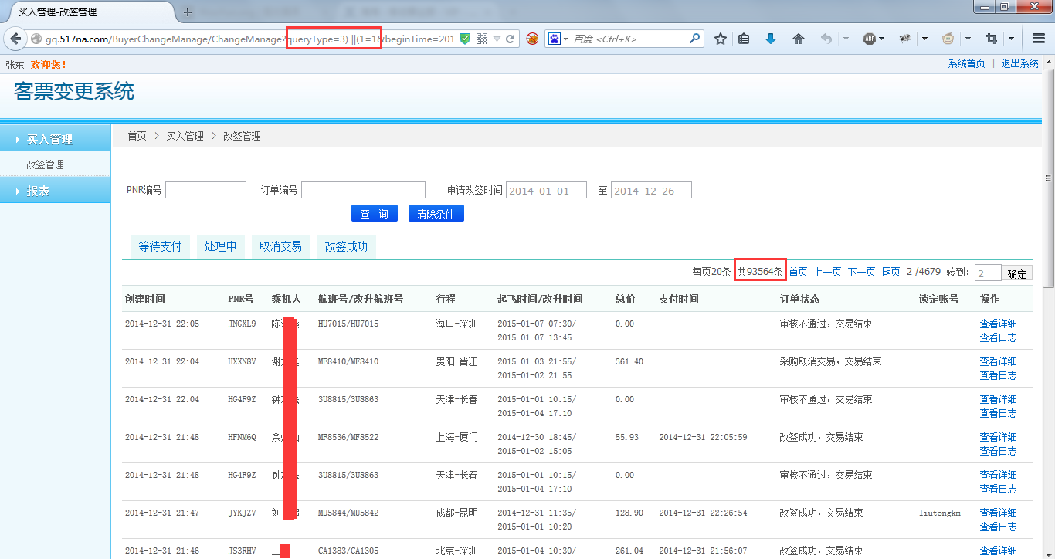The width and height of the screenshot is (1055, 559).
Task: Click the start date field 2014-01-01
Action: pos(546,191)
